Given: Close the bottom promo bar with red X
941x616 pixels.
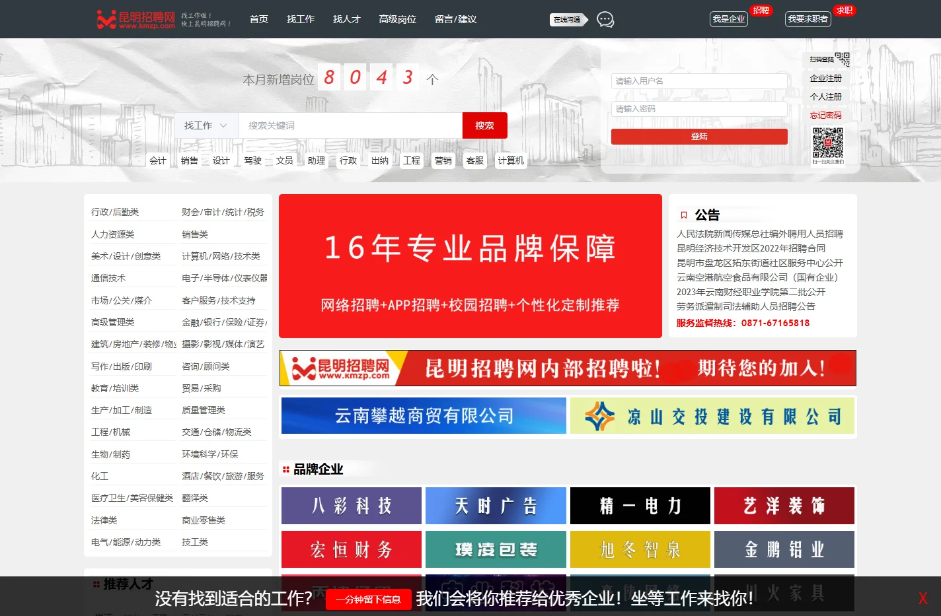Looking at the screenshot, I should pos(923,599).
